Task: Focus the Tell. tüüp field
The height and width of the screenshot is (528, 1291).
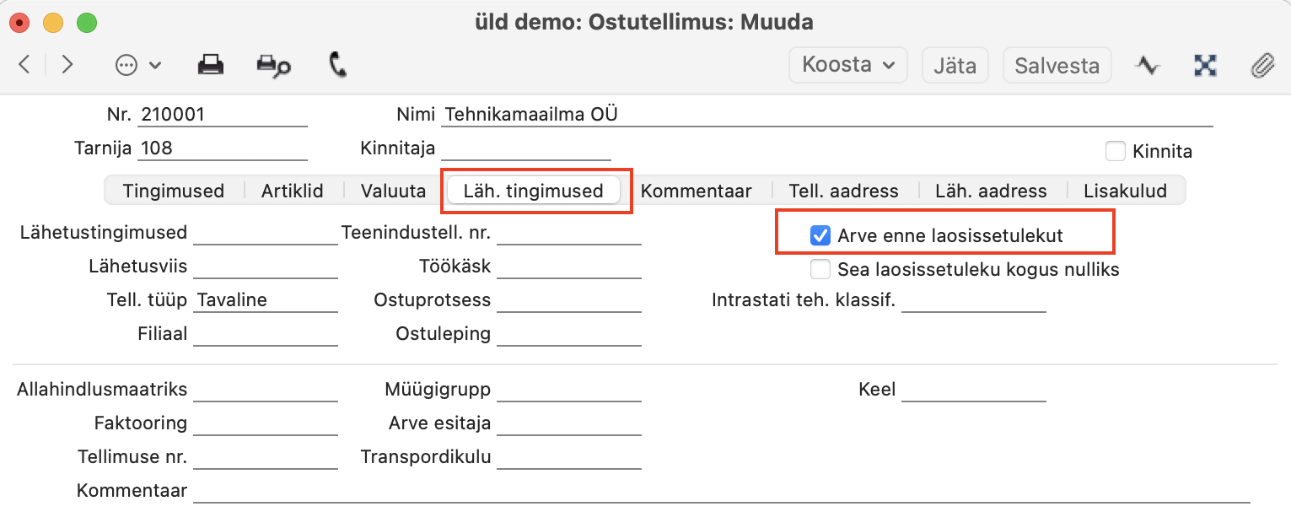Action: coord(265,300)
